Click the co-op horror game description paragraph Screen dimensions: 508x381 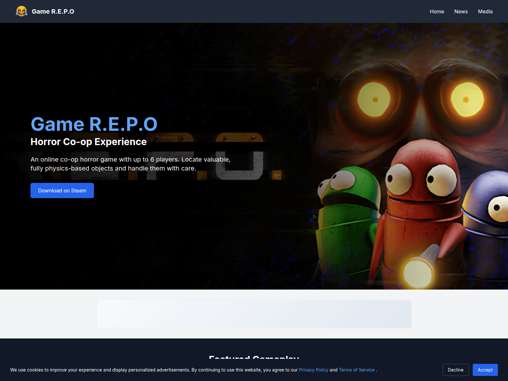click(x=130, y=164)
